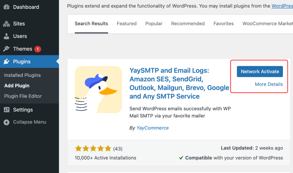Click the Users sidebar icon
The width and height of the screenshot is (293, 173).
[x=6, y=36]
